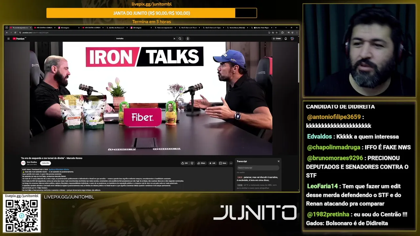Image resolution: width=420 pixels, height=236 pixels.
Task: Like the video with thumbs-up button
Action: (x=184, y=163)
